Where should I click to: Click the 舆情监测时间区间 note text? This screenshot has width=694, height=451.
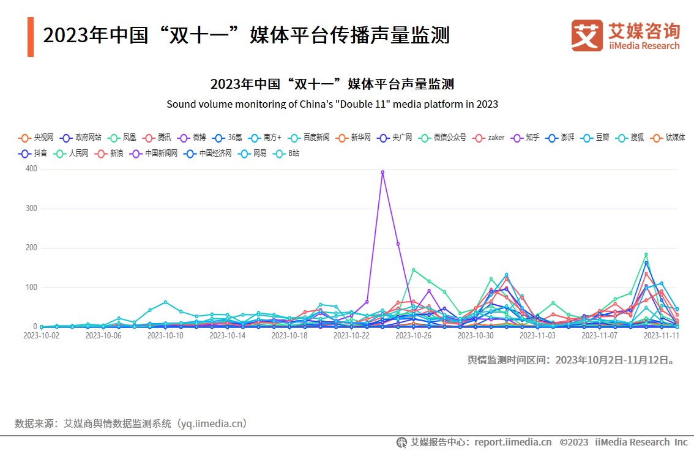pos(572,360)
